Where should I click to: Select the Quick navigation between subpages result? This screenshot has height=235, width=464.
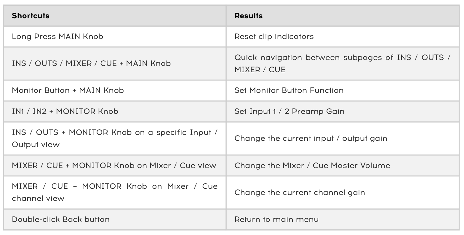[x=343, y=64]
